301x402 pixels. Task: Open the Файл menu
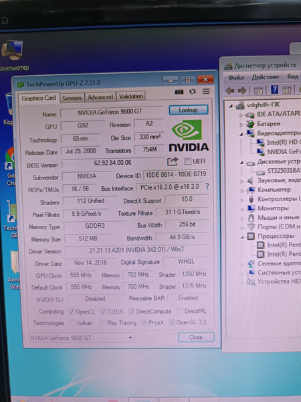pos(235,77)
